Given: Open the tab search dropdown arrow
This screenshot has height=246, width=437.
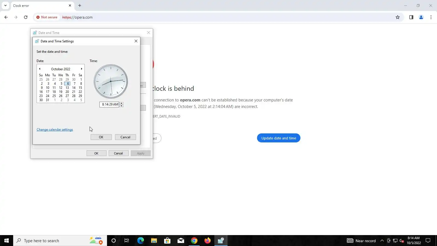Looking at the screenshot, I should click(5, 5).
